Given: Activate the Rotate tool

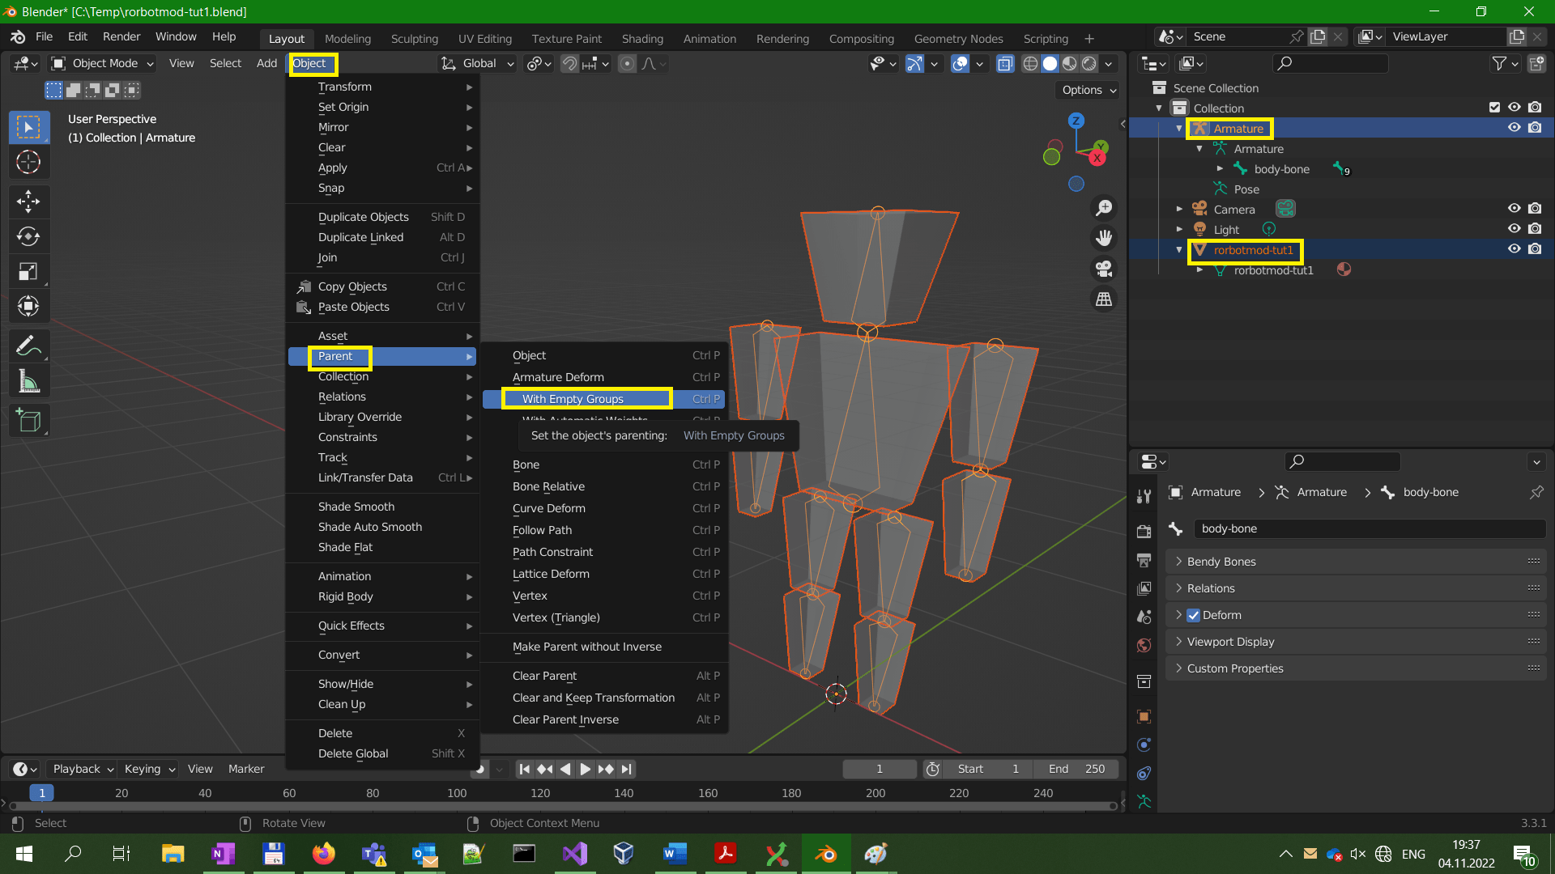Looking at the screenshot, I should click(x=28, y=236).
